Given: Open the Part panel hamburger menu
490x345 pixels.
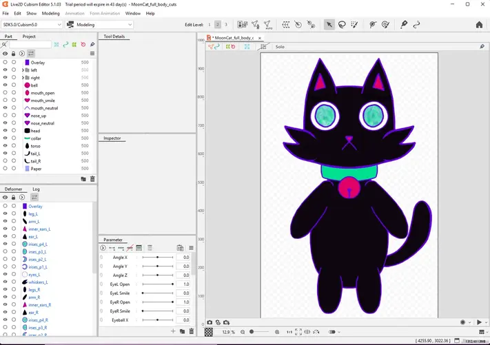Looking at the screenshot, I should (x=92, y=54).
